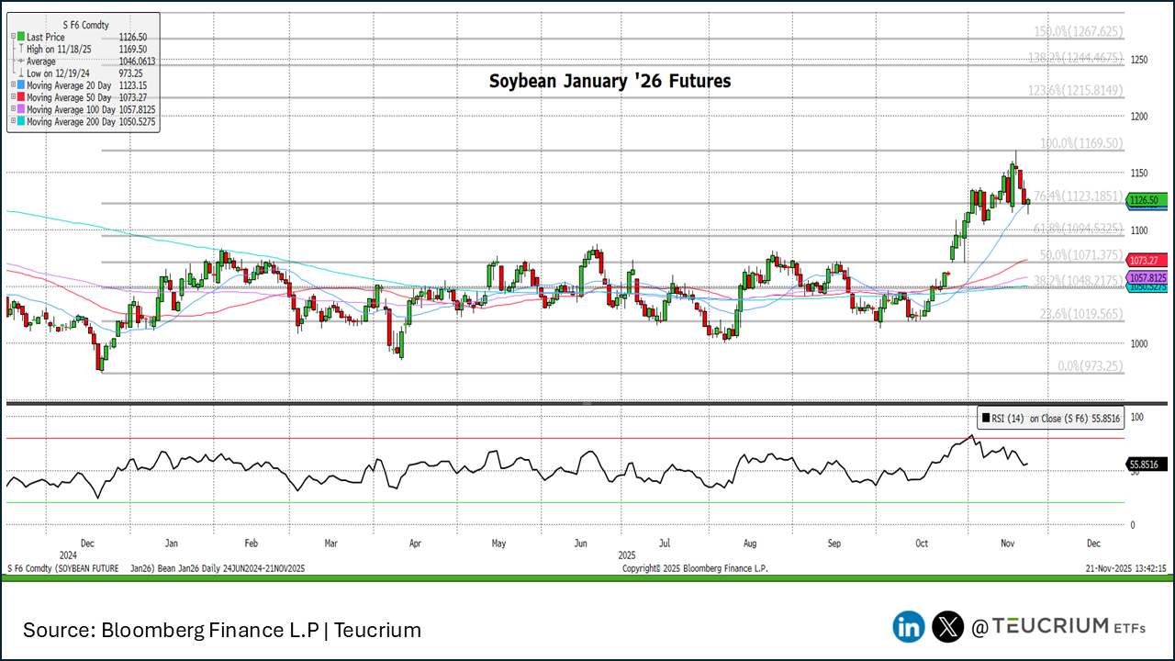Click the Low on 12/19/24 marker icon
This screenshot has height=661, width=1175.
point(20,73)
